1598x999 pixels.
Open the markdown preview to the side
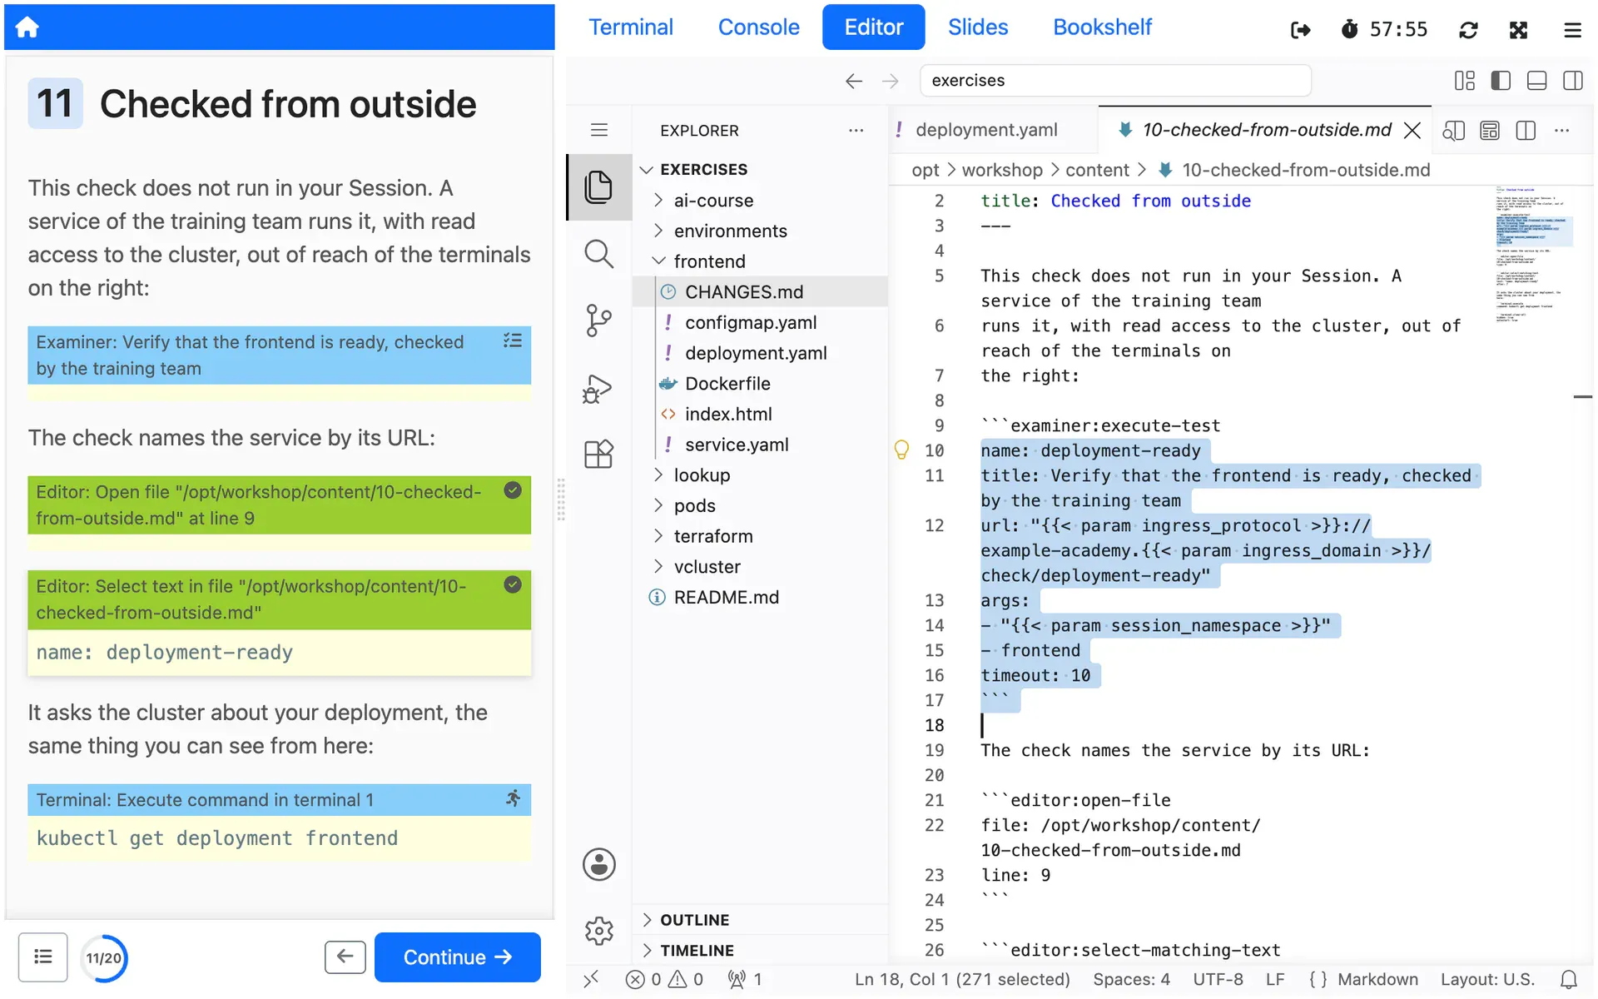click(1453, 131)
